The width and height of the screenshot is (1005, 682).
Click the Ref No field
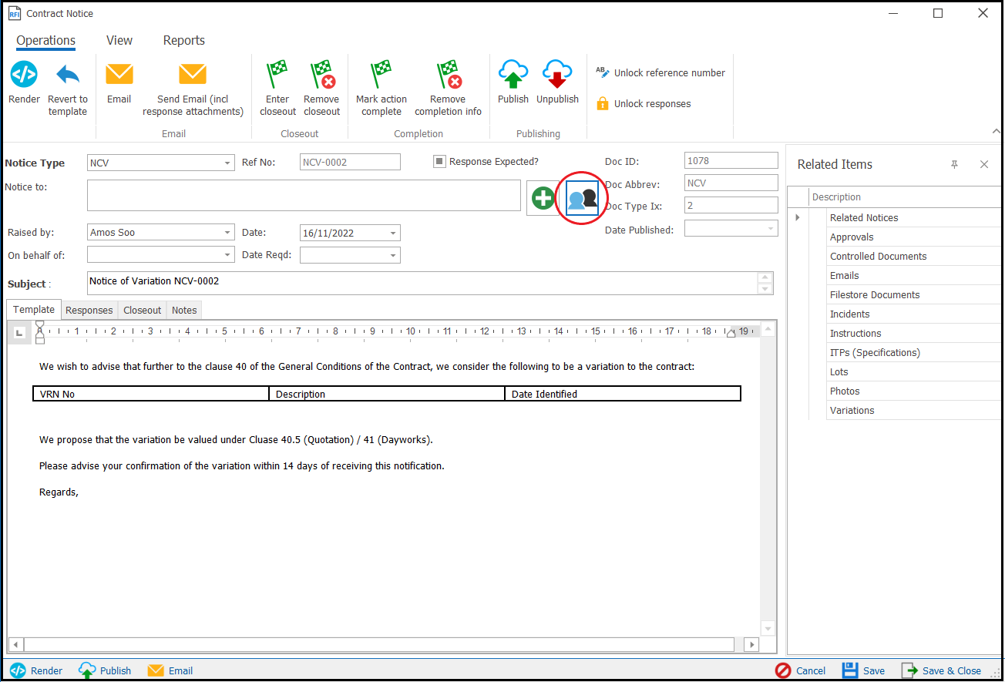click(x=350, y=162)
